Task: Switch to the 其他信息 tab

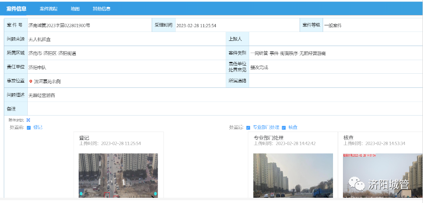Action: coord(102,9)
